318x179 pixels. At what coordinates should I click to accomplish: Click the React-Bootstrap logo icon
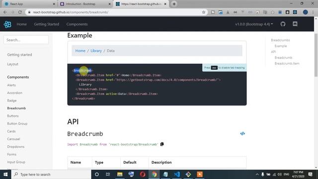7,24
